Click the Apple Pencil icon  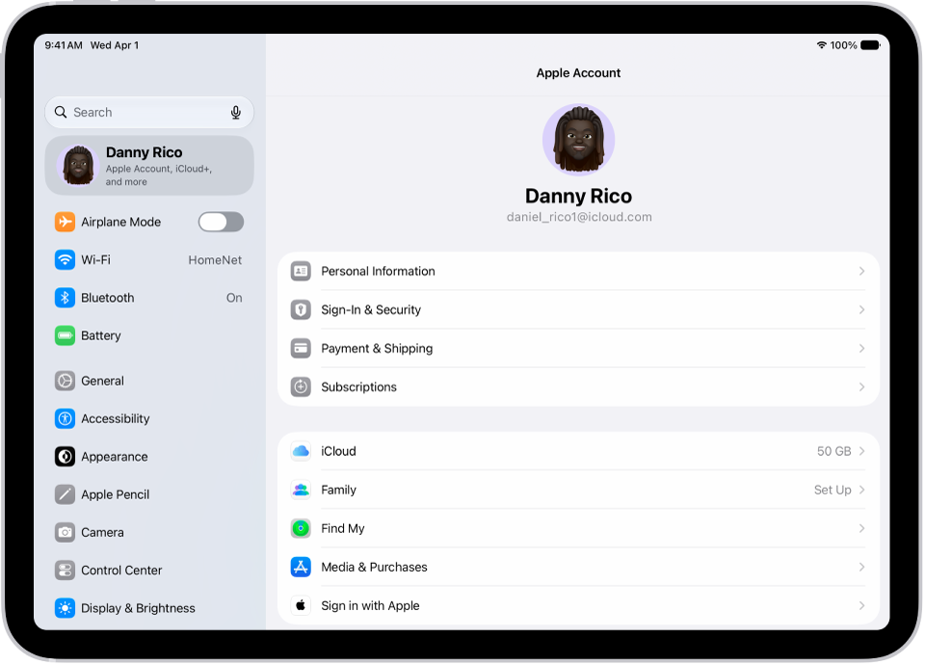(x=65, y=494)
